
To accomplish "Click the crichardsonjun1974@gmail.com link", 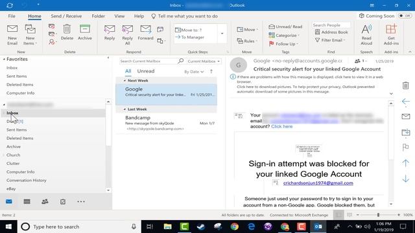I will 318,183.
